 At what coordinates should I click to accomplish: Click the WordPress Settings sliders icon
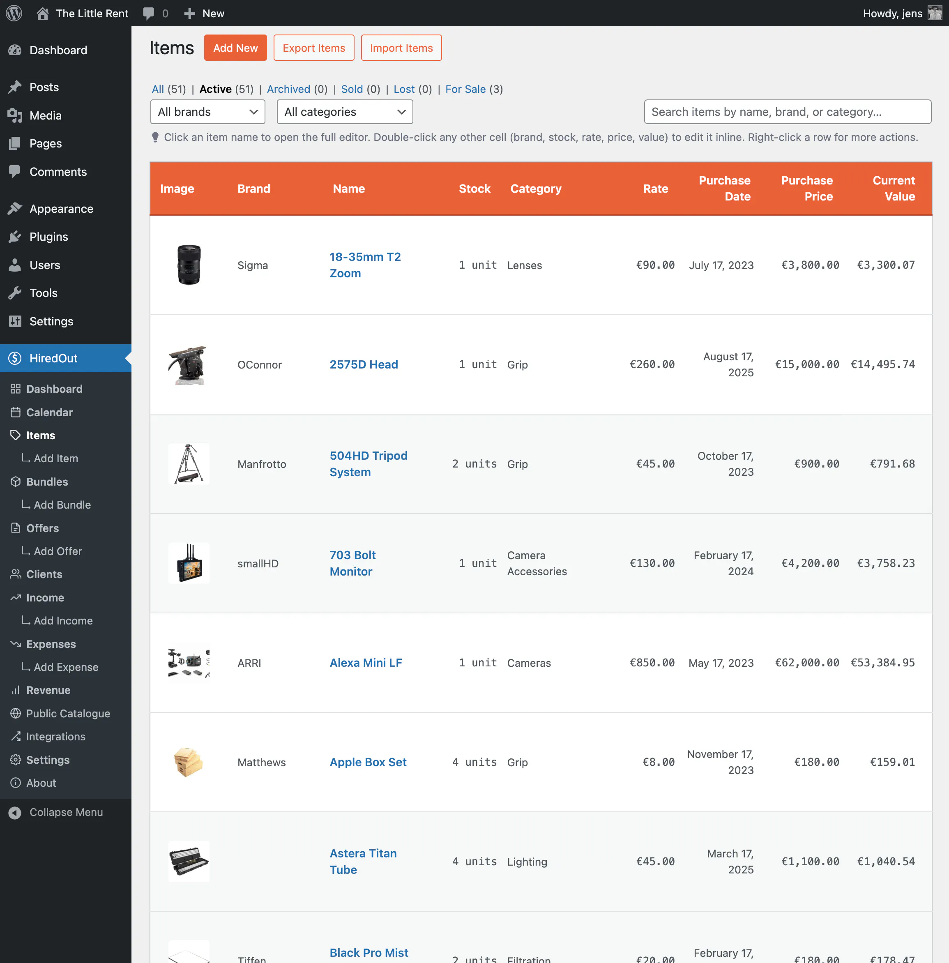tap(15, 321)
